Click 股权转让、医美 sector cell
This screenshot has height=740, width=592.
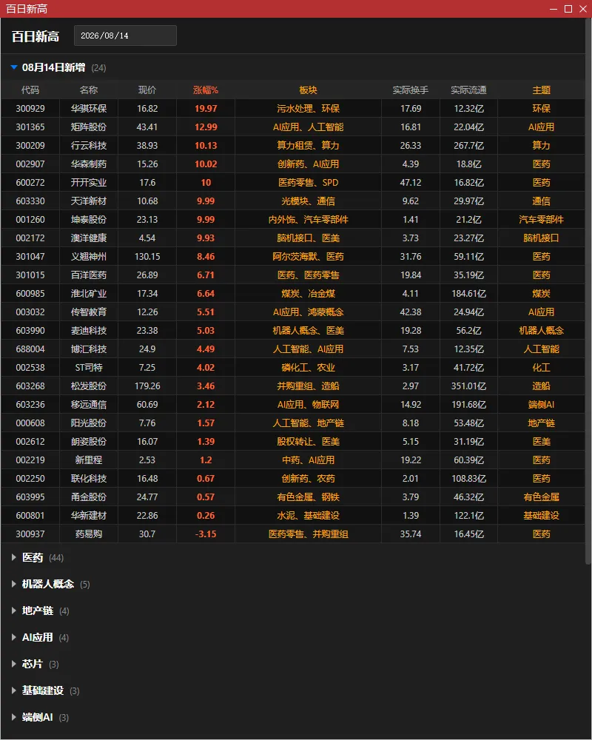[x=309, y=442]
